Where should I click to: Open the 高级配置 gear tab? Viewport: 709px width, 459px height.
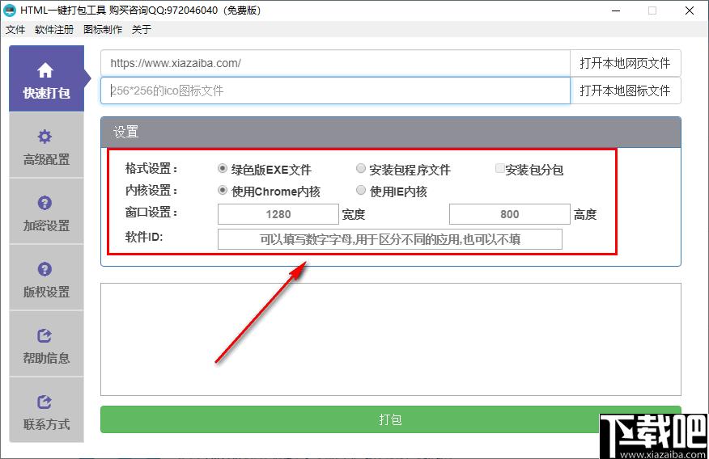(x=47, y=145)
